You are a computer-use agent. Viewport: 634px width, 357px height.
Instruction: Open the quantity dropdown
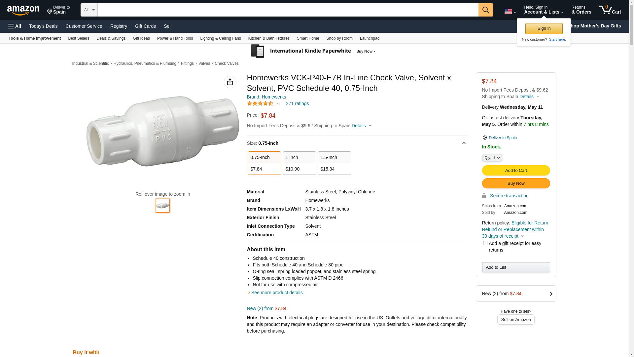[492, 158]
